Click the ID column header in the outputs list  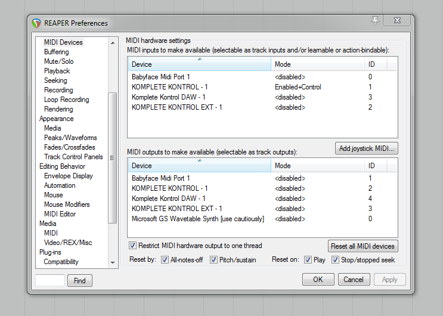[x=376, y=166]
